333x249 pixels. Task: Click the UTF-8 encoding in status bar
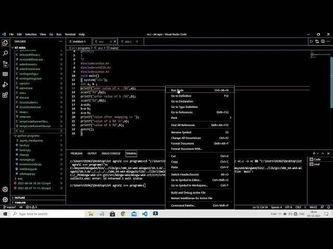click(x=288, y=207)
